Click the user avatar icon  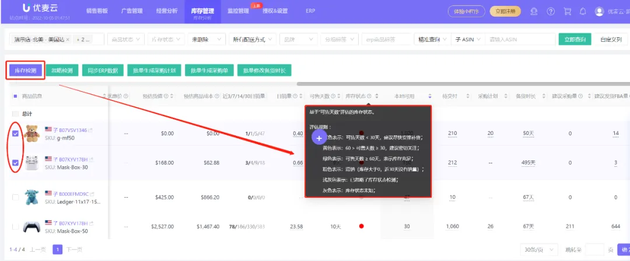pos(599,11)
